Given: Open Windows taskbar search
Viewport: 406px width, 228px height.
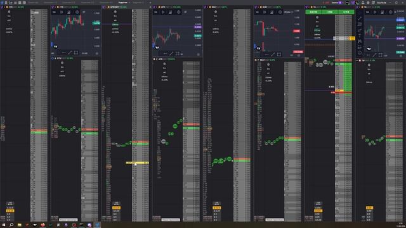Looking at the screenshot, I should point(11,225).
